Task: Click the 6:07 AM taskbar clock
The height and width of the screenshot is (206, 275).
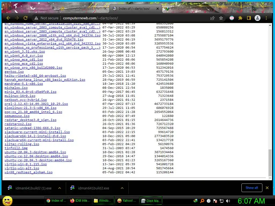Action: [251, 201]
